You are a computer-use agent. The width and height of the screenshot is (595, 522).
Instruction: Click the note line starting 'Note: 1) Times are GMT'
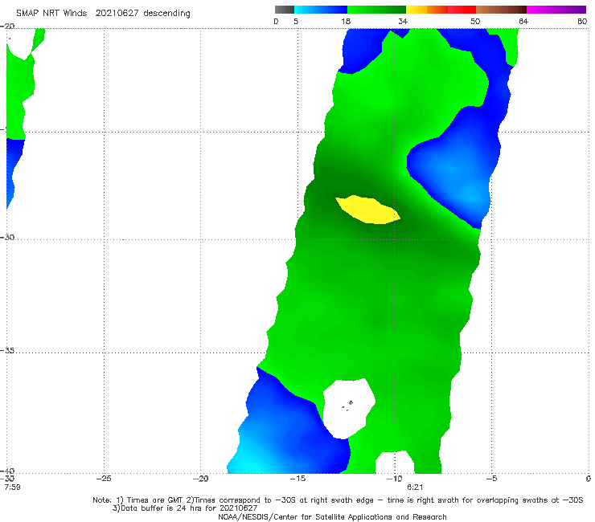[338, 500]
